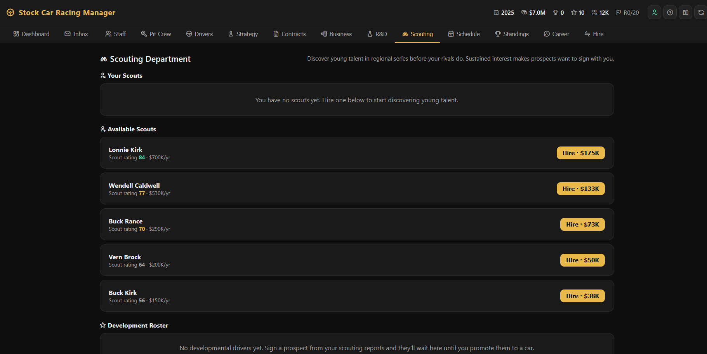Image resolution: width=707 pixels, height=354 pixels.
Task: Hire Lonnie Kirk for $175K
Action: click(x=581, y=153)
